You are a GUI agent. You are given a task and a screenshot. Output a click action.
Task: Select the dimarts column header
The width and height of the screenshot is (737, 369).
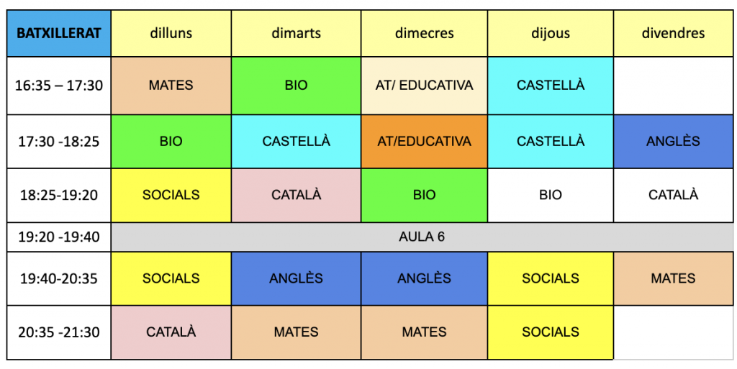click(296, 33)
